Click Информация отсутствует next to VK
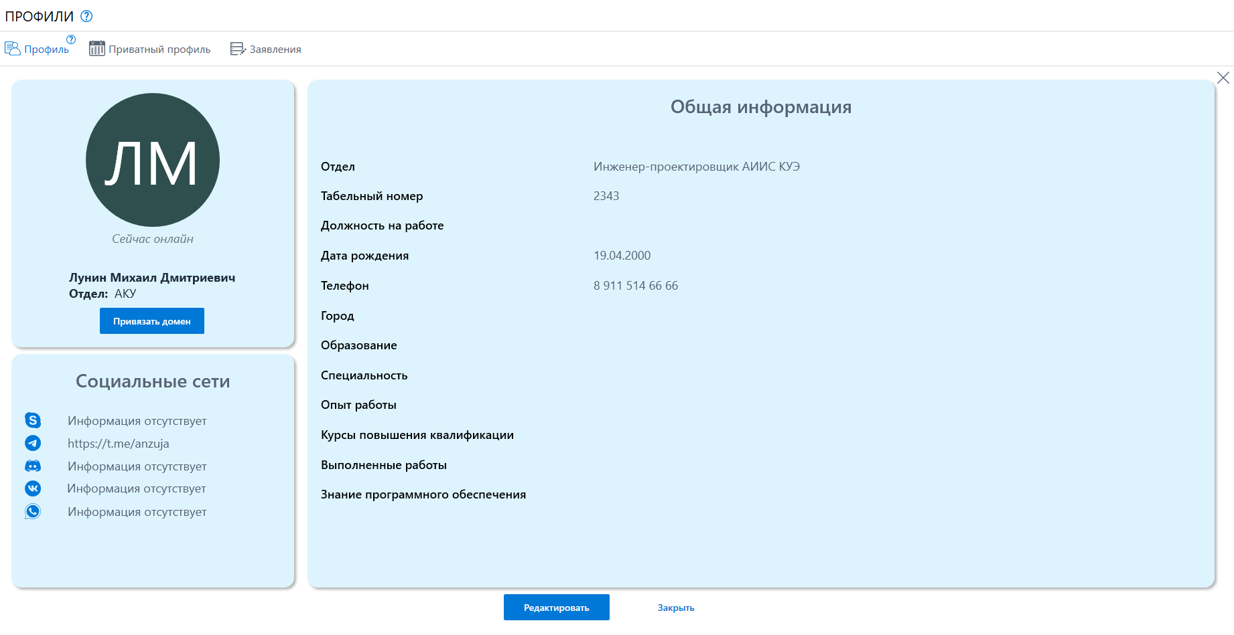 click(x=137, y=488)
